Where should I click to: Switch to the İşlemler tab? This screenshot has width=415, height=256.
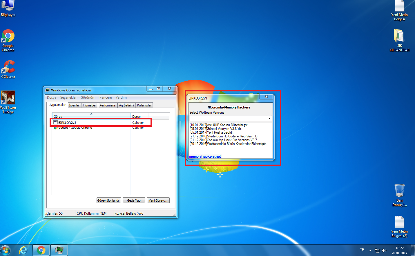(x=75, y=105)
